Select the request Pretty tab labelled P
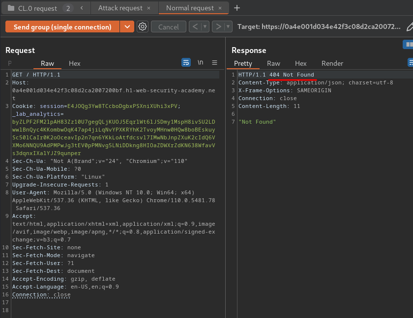Viewport: 413px width, 318px height. pyautogui.click(x=10, y=63)
